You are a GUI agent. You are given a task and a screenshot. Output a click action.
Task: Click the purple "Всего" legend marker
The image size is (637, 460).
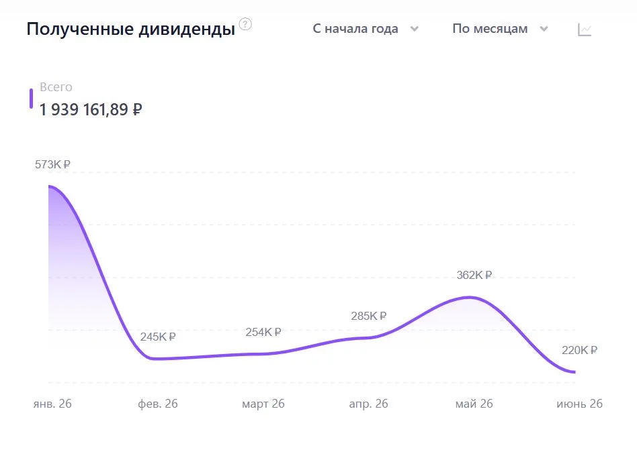[31, 99]
